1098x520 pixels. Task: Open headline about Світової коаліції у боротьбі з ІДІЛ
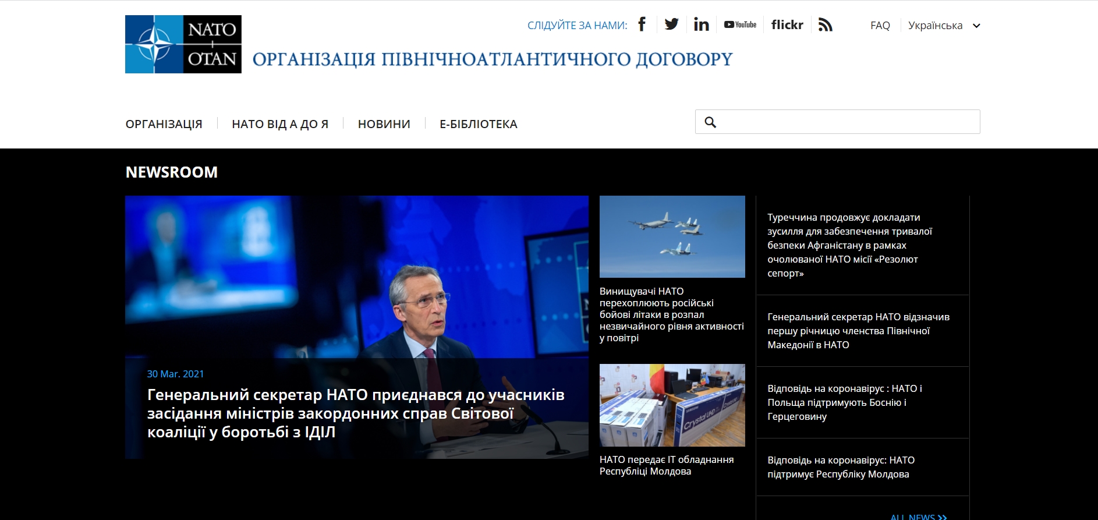(x=356, y=413)
